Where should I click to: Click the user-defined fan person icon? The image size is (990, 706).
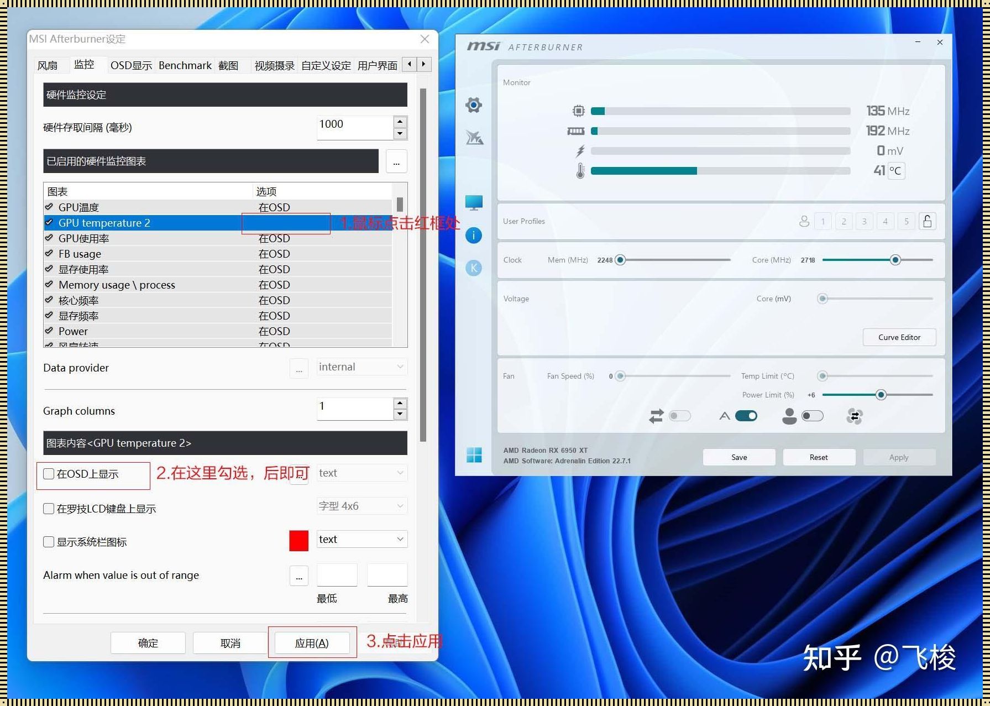[x=789, y=416]
